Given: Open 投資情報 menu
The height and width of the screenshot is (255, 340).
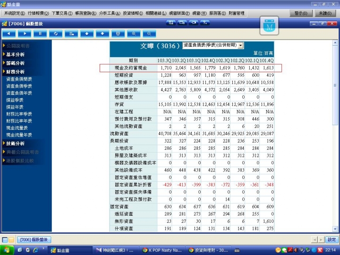Looking at the screenshot, I should tap(133, 13).
